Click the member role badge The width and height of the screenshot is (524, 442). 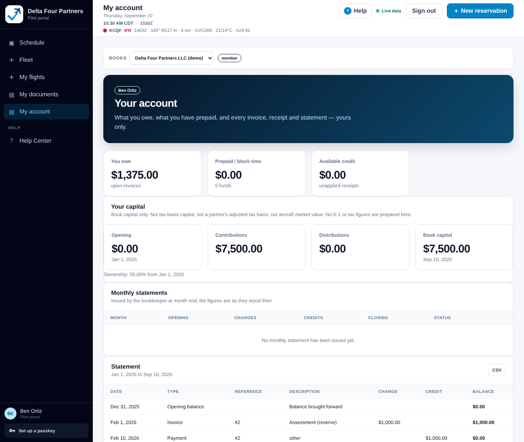point(229,58)
